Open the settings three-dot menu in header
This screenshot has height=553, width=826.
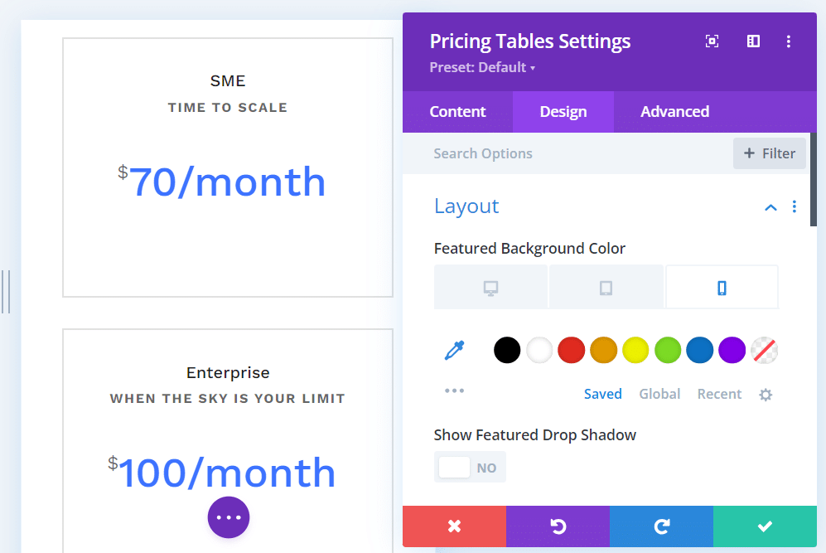pyautogui.click(x=788, y=41)
